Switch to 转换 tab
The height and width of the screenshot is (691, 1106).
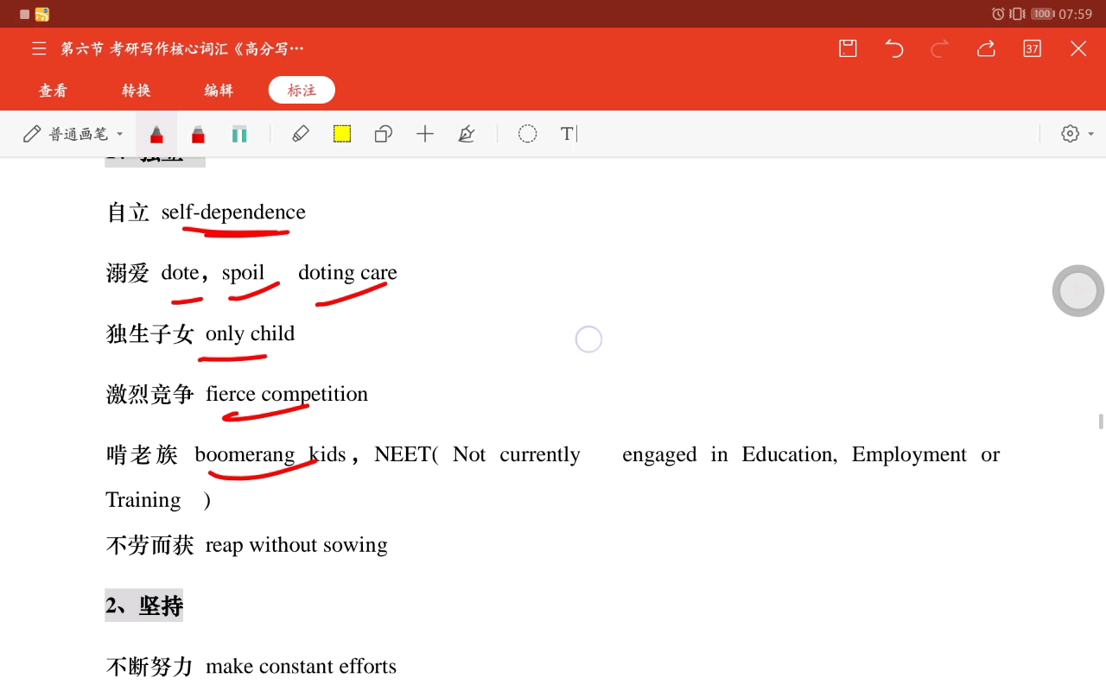click(136, 90)
